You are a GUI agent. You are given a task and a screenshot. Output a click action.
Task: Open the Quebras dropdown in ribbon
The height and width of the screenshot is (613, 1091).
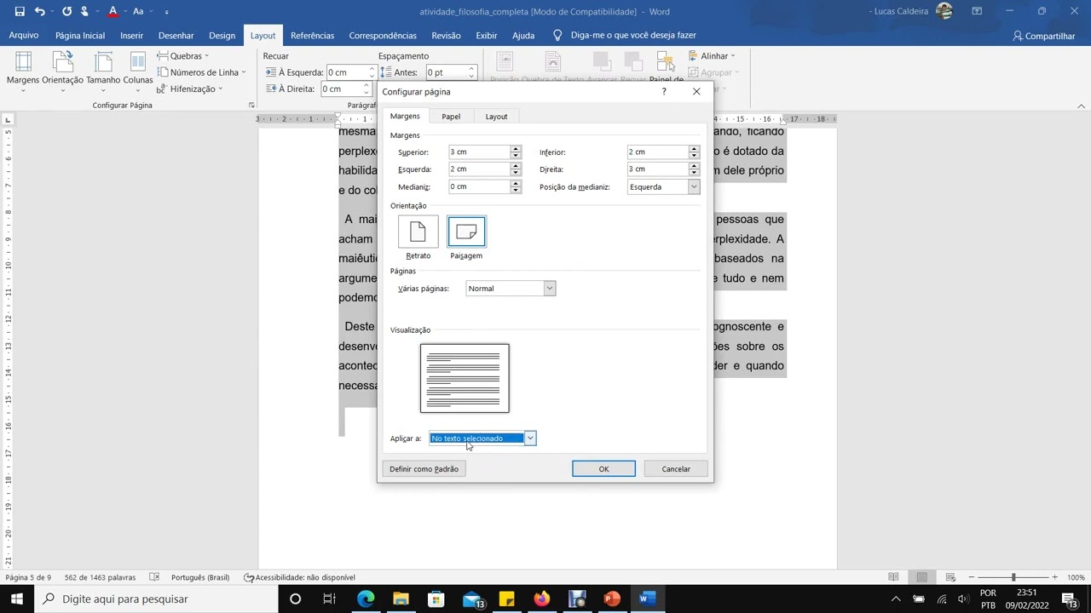pos(183,56)
